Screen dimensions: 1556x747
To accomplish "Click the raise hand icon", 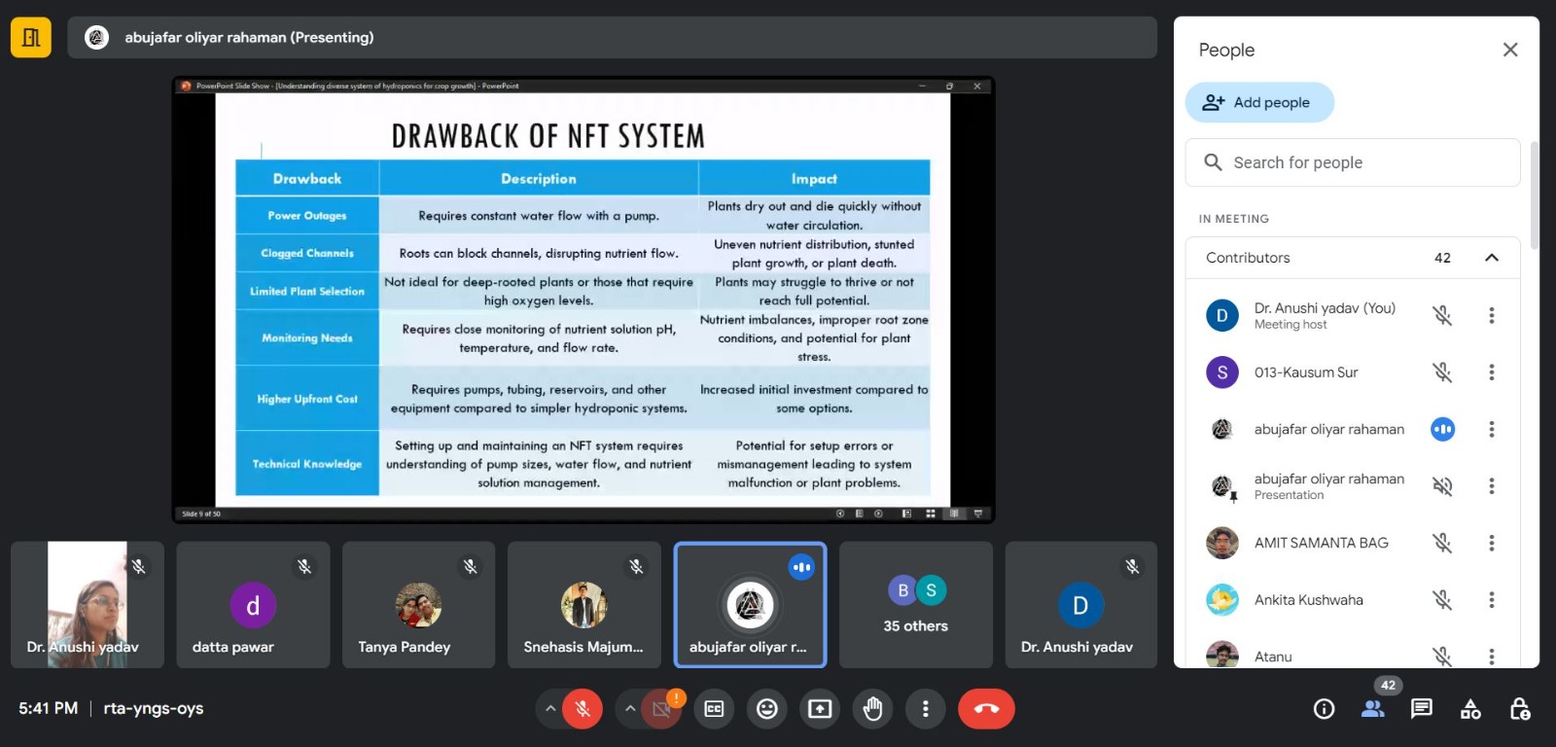I will pos(872,709).
